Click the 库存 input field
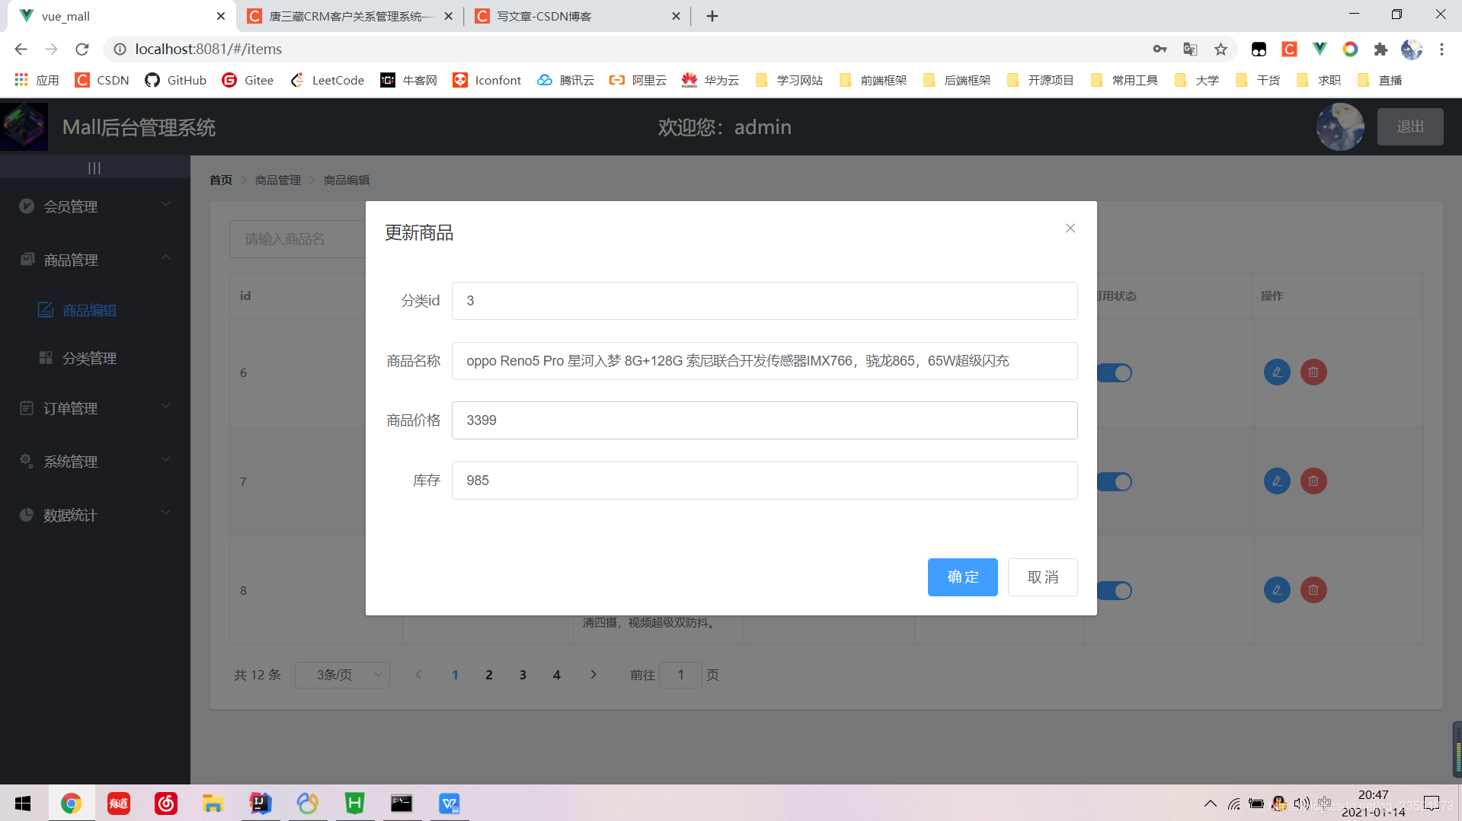Viewport: 1462px width, 821px height. tap(764, 481)
